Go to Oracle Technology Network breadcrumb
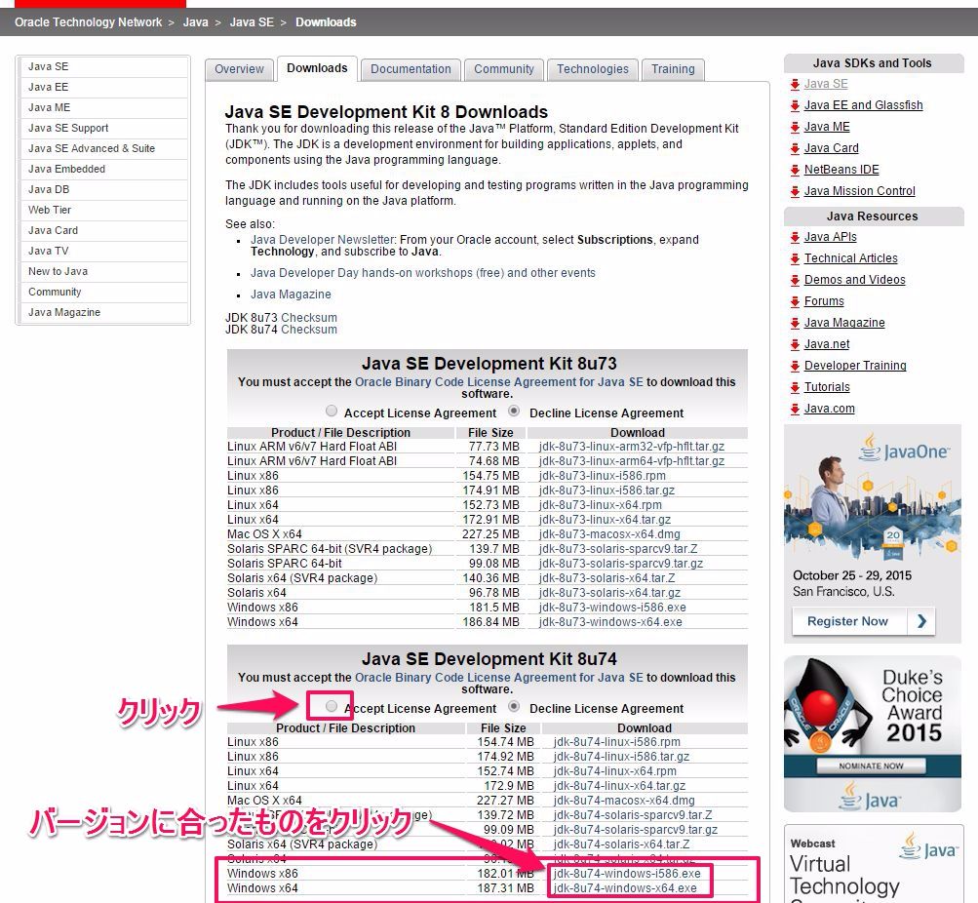 click(88, 22)
